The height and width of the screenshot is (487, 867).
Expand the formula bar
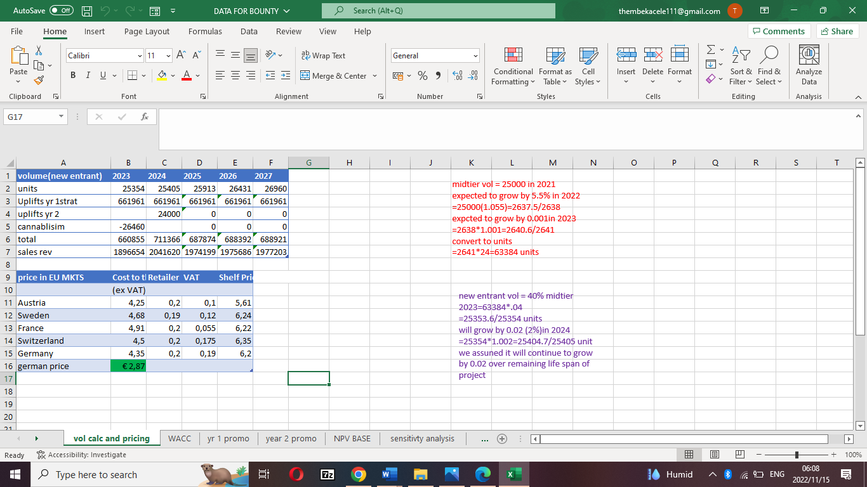[857, 116]
